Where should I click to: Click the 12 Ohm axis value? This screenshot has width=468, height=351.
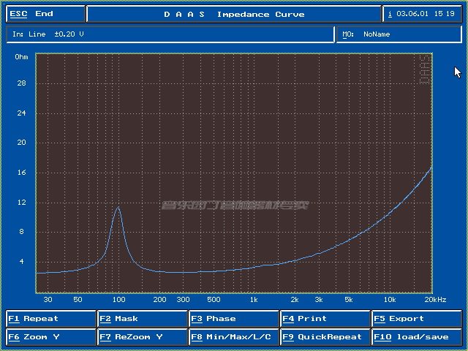(x=21, y=202)
